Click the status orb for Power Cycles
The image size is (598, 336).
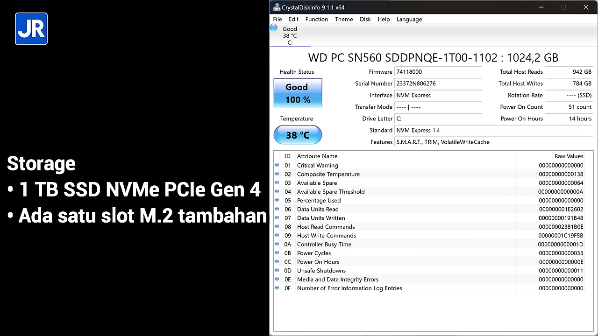277,253
